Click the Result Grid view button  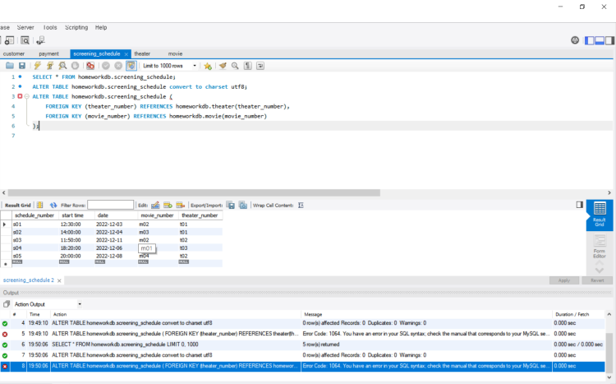point(600,212)
